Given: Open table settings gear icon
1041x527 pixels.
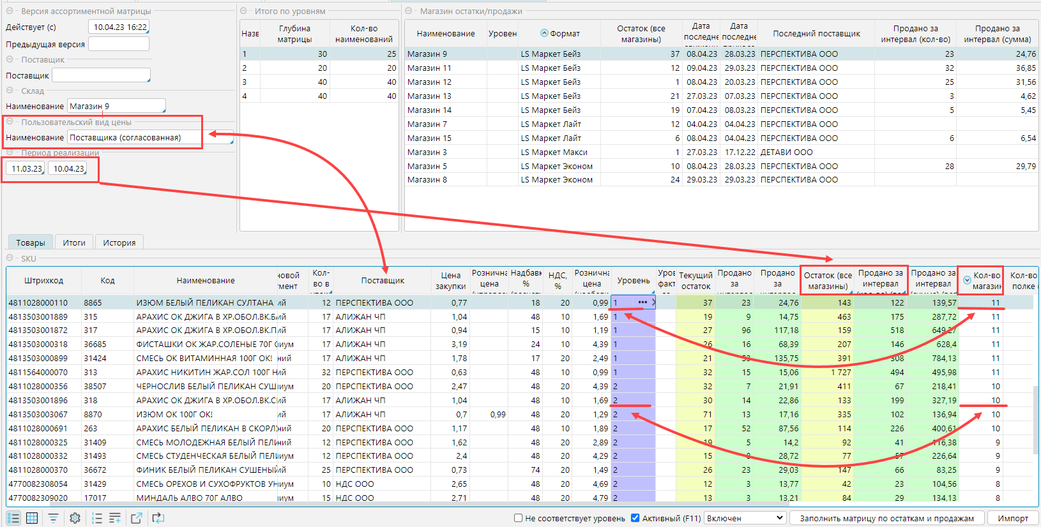Looking at the screenshot, I should click(75, 518).
